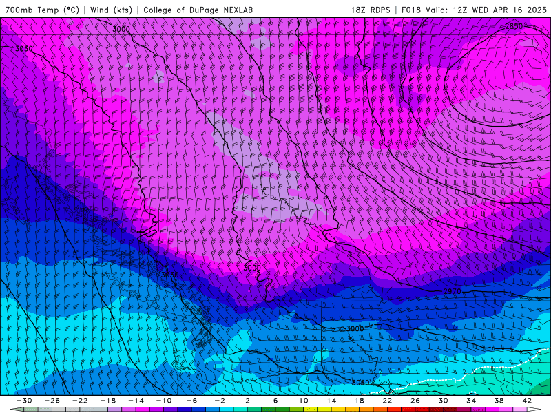Click the -6 color scale label
This screenshot has height=413, width=551.
click(x=192, y=401)
